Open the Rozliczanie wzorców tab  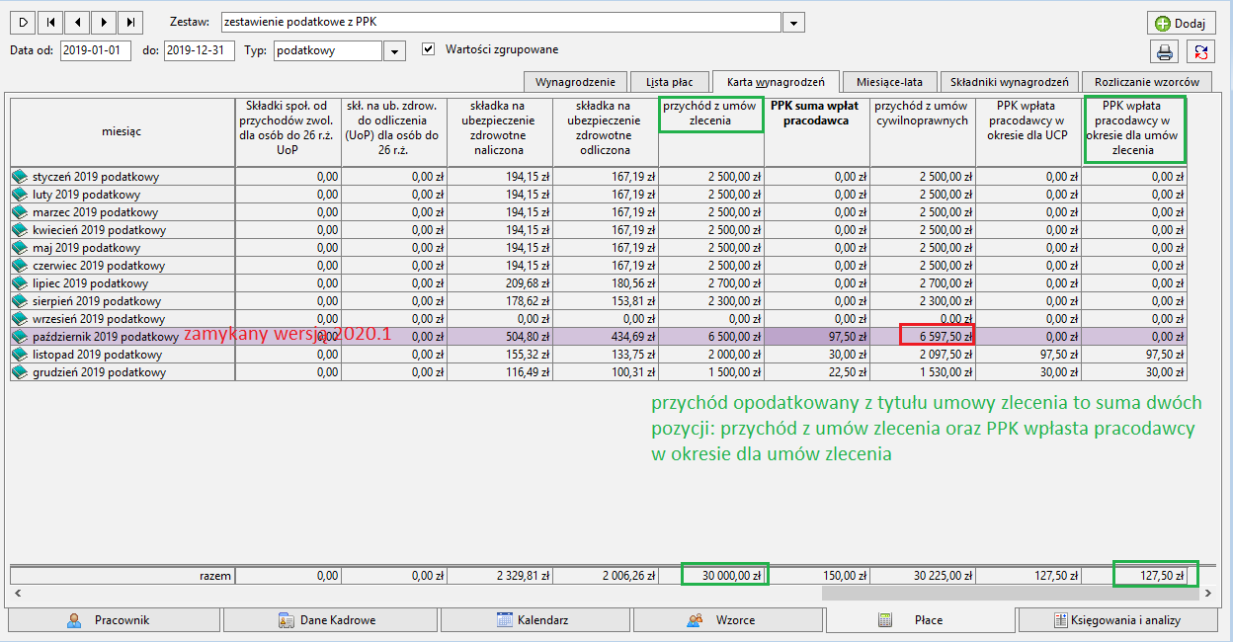click(x=1147, y=82)
